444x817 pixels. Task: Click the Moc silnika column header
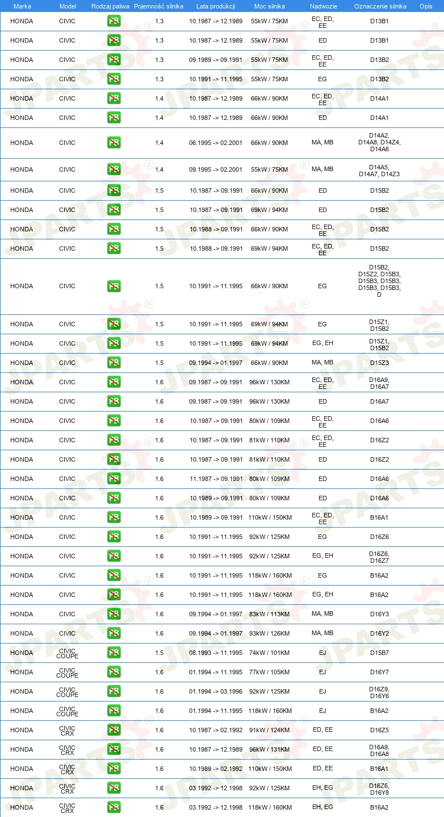(270, 6)
